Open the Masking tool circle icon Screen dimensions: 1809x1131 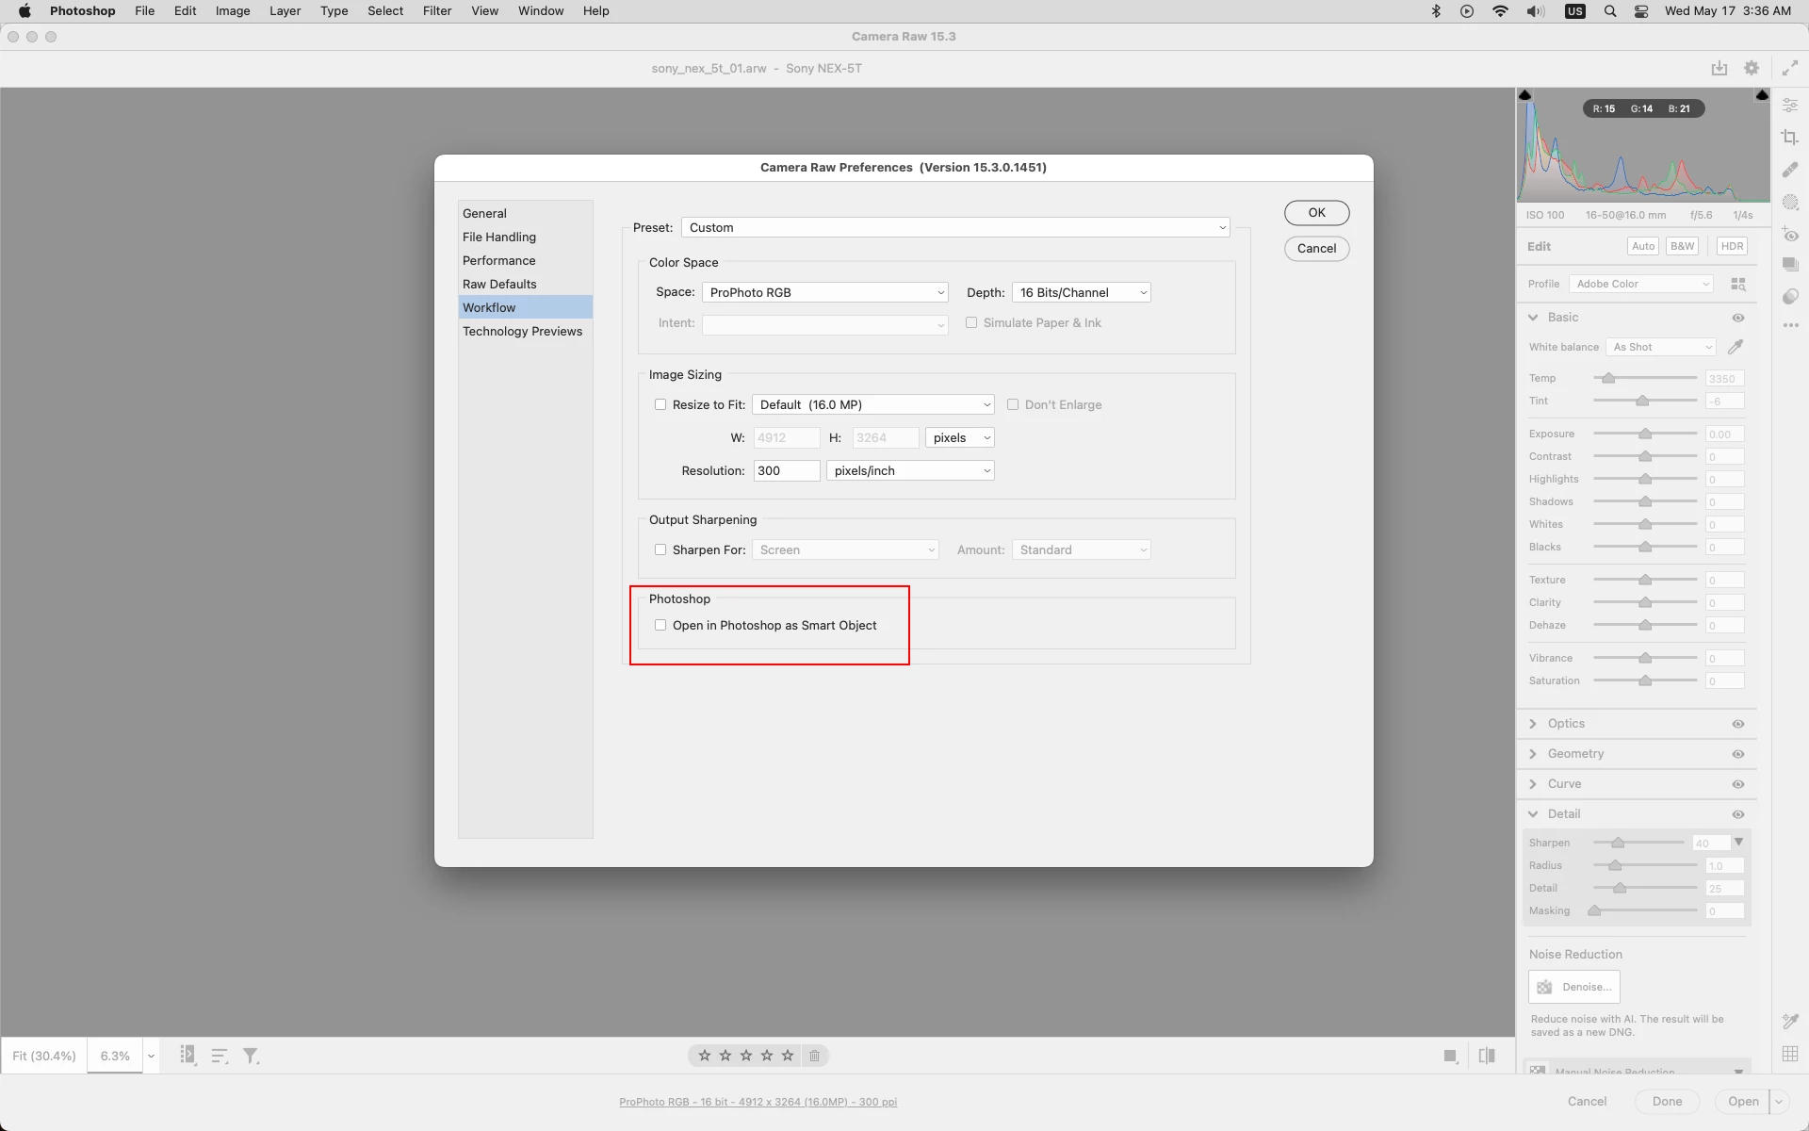(1790, 202)
